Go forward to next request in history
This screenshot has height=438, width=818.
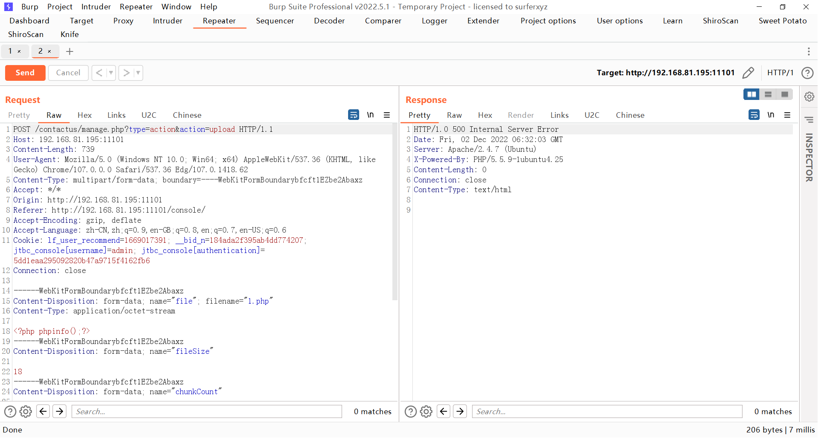point(127,73)
